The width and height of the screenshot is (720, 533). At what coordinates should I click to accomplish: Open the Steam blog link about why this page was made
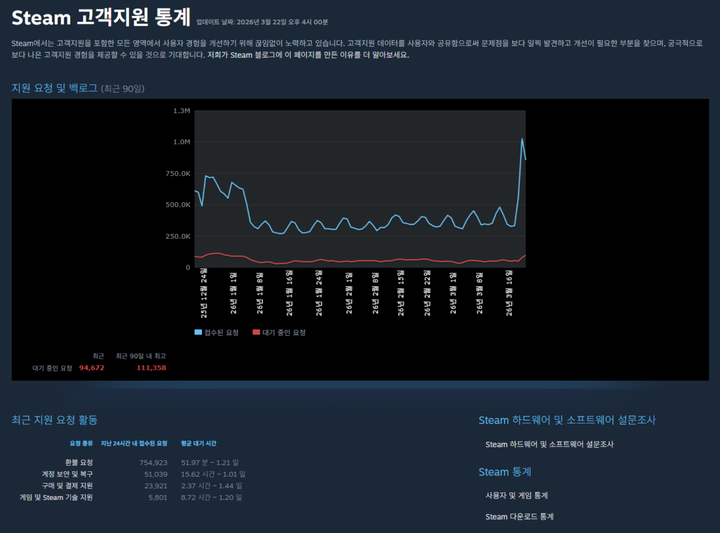[x=308, y=55]
